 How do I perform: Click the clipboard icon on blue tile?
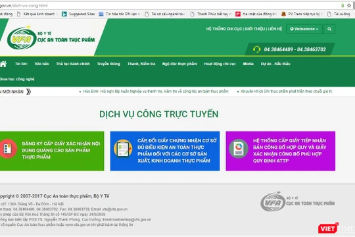pos(123,149)
